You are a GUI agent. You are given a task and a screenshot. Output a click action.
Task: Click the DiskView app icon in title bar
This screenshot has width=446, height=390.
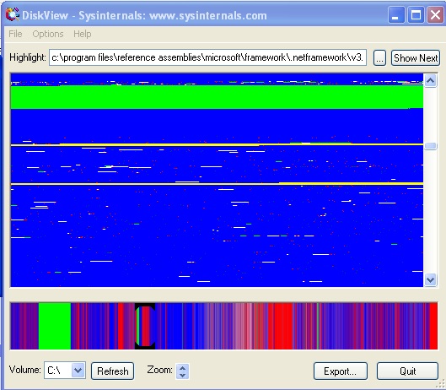coord(13,15)
